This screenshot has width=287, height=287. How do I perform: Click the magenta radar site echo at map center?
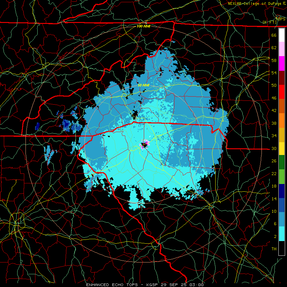coord(144,144)
